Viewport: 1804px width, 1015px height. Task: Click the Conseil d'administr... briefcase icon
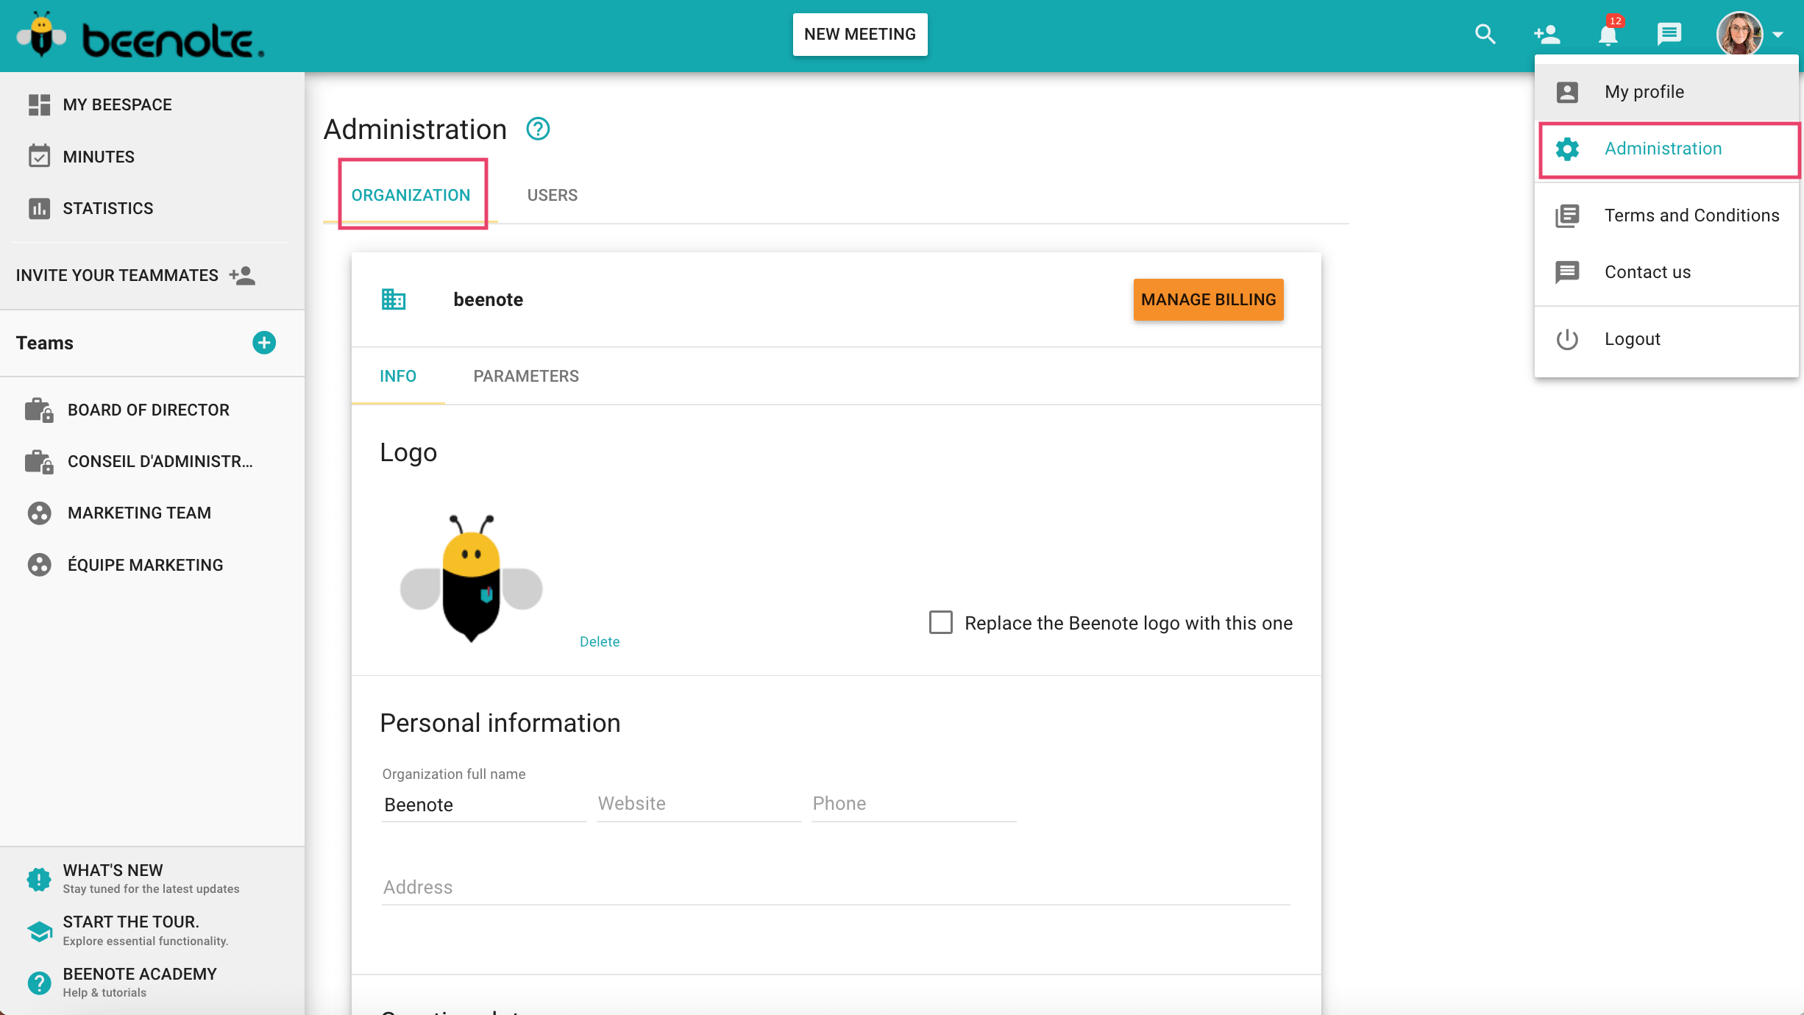pyautogui.click(x=39, y=461)
